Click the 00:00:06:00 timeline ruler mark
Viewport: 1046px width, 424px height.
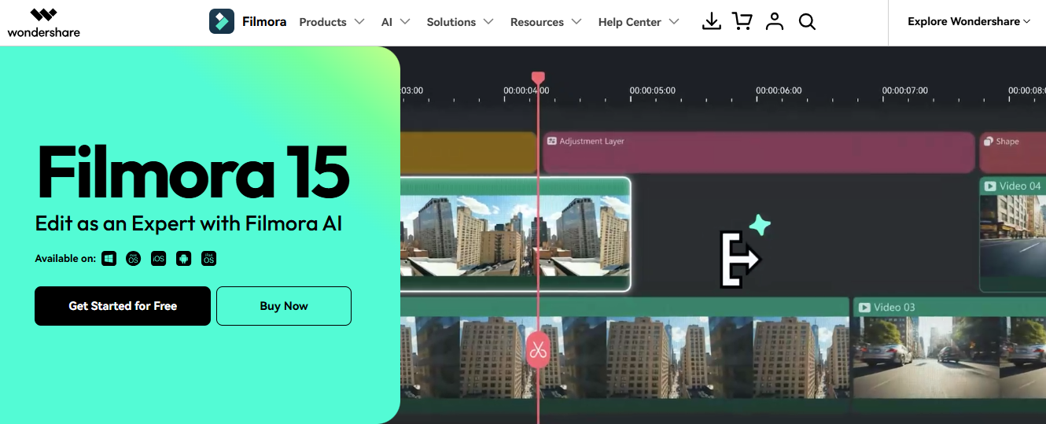[x=779, y=90]
